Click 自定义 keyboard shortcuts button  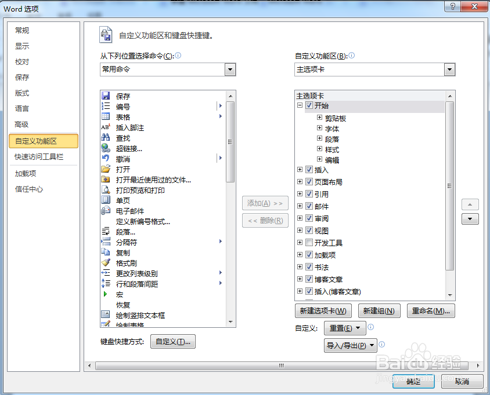click(x=173, y=341)
